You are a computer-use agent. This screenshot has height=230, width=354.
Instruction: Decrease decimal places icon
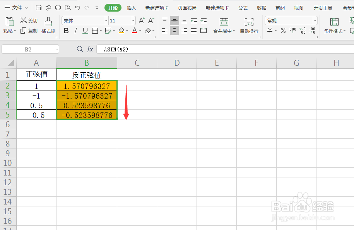[x=312, y=31]
